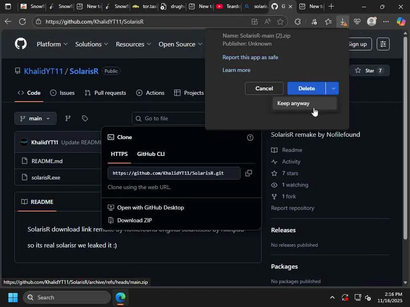Switch to the HTTPS clone tab
The width and height of the screenshot is (410, 307).
(119, 154)
